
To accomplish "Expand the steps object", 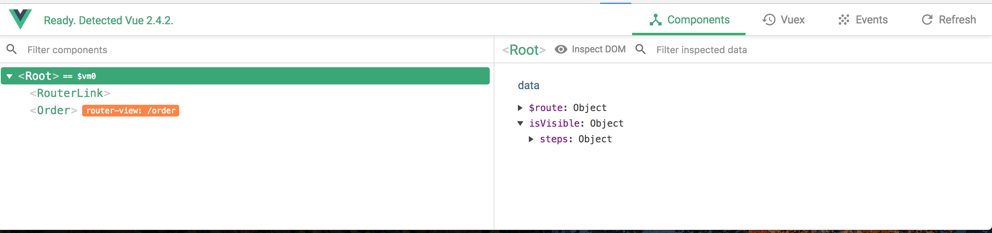I will [x=531, y=139].
